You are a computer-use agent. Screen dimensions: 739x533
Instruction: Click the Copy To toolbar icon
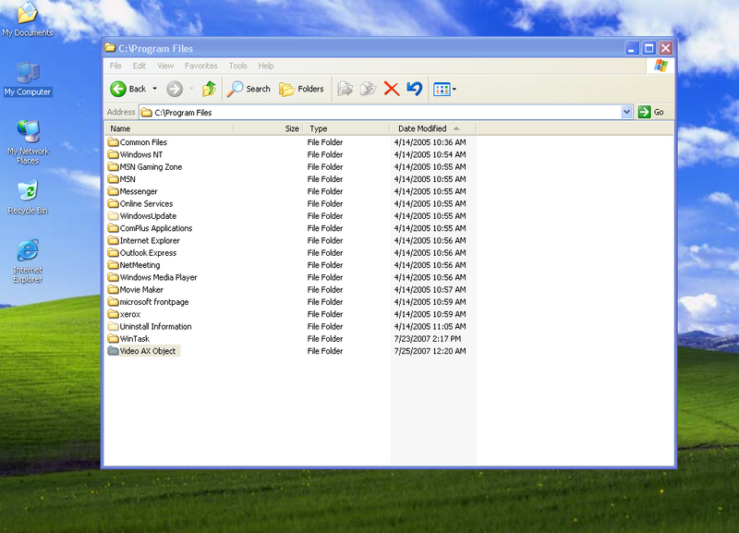[x=368, y=89]
